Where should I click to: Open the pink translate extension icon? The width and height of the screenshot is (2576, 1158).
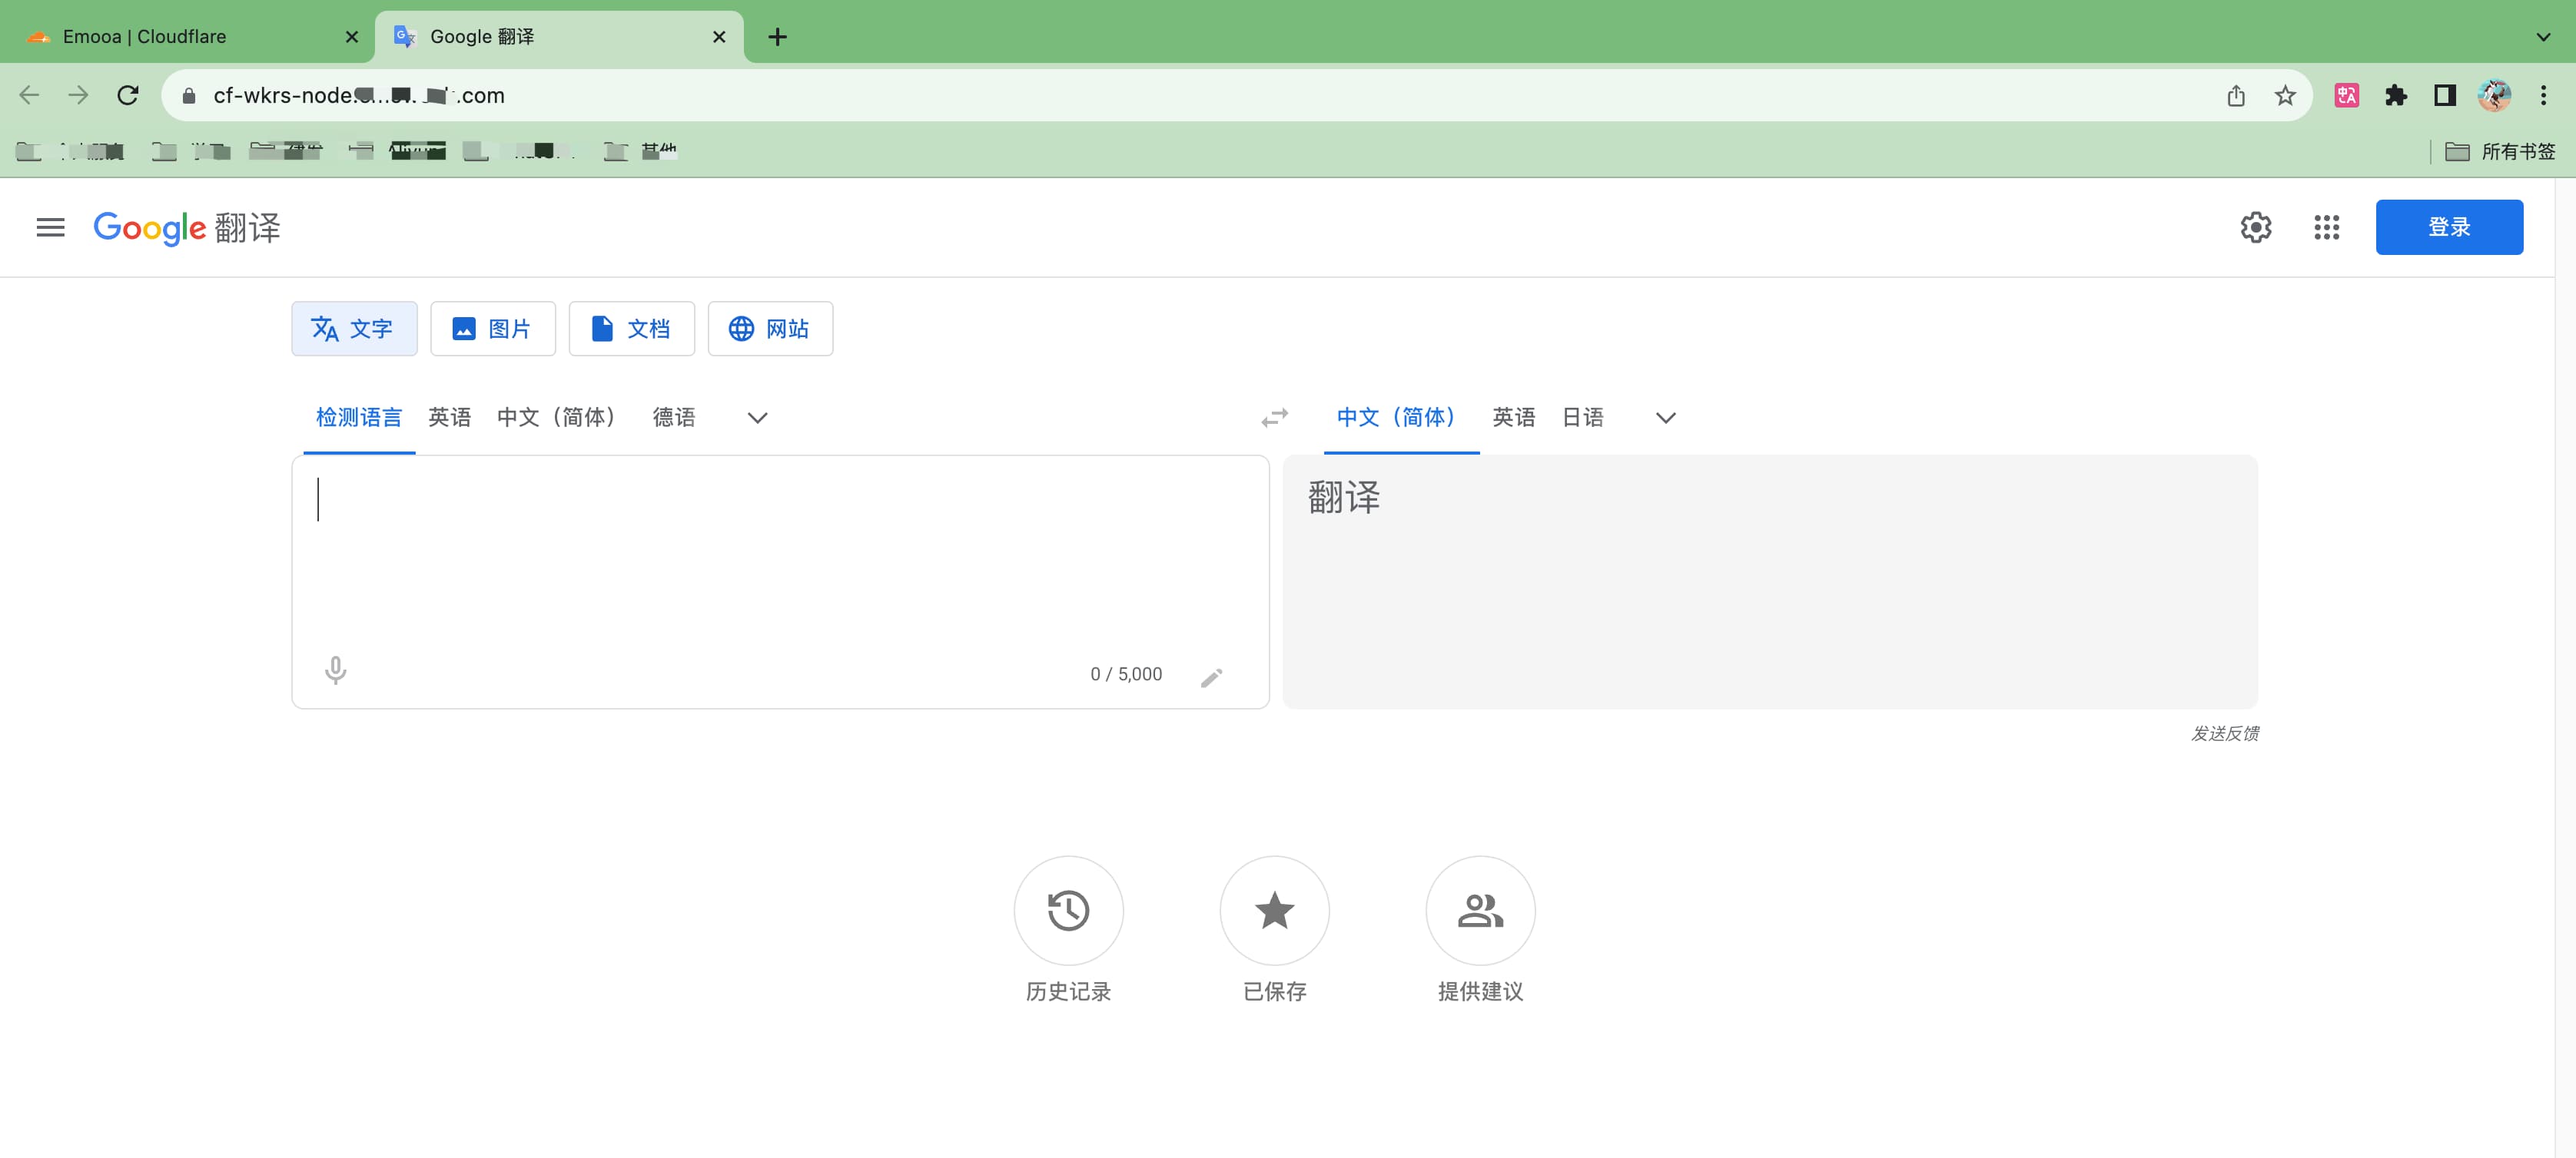pyautogui.click(x=2346, y=95)
